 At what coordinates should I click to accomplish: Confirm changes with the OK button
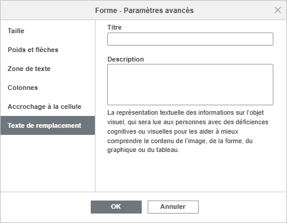[x=116, y=207]
